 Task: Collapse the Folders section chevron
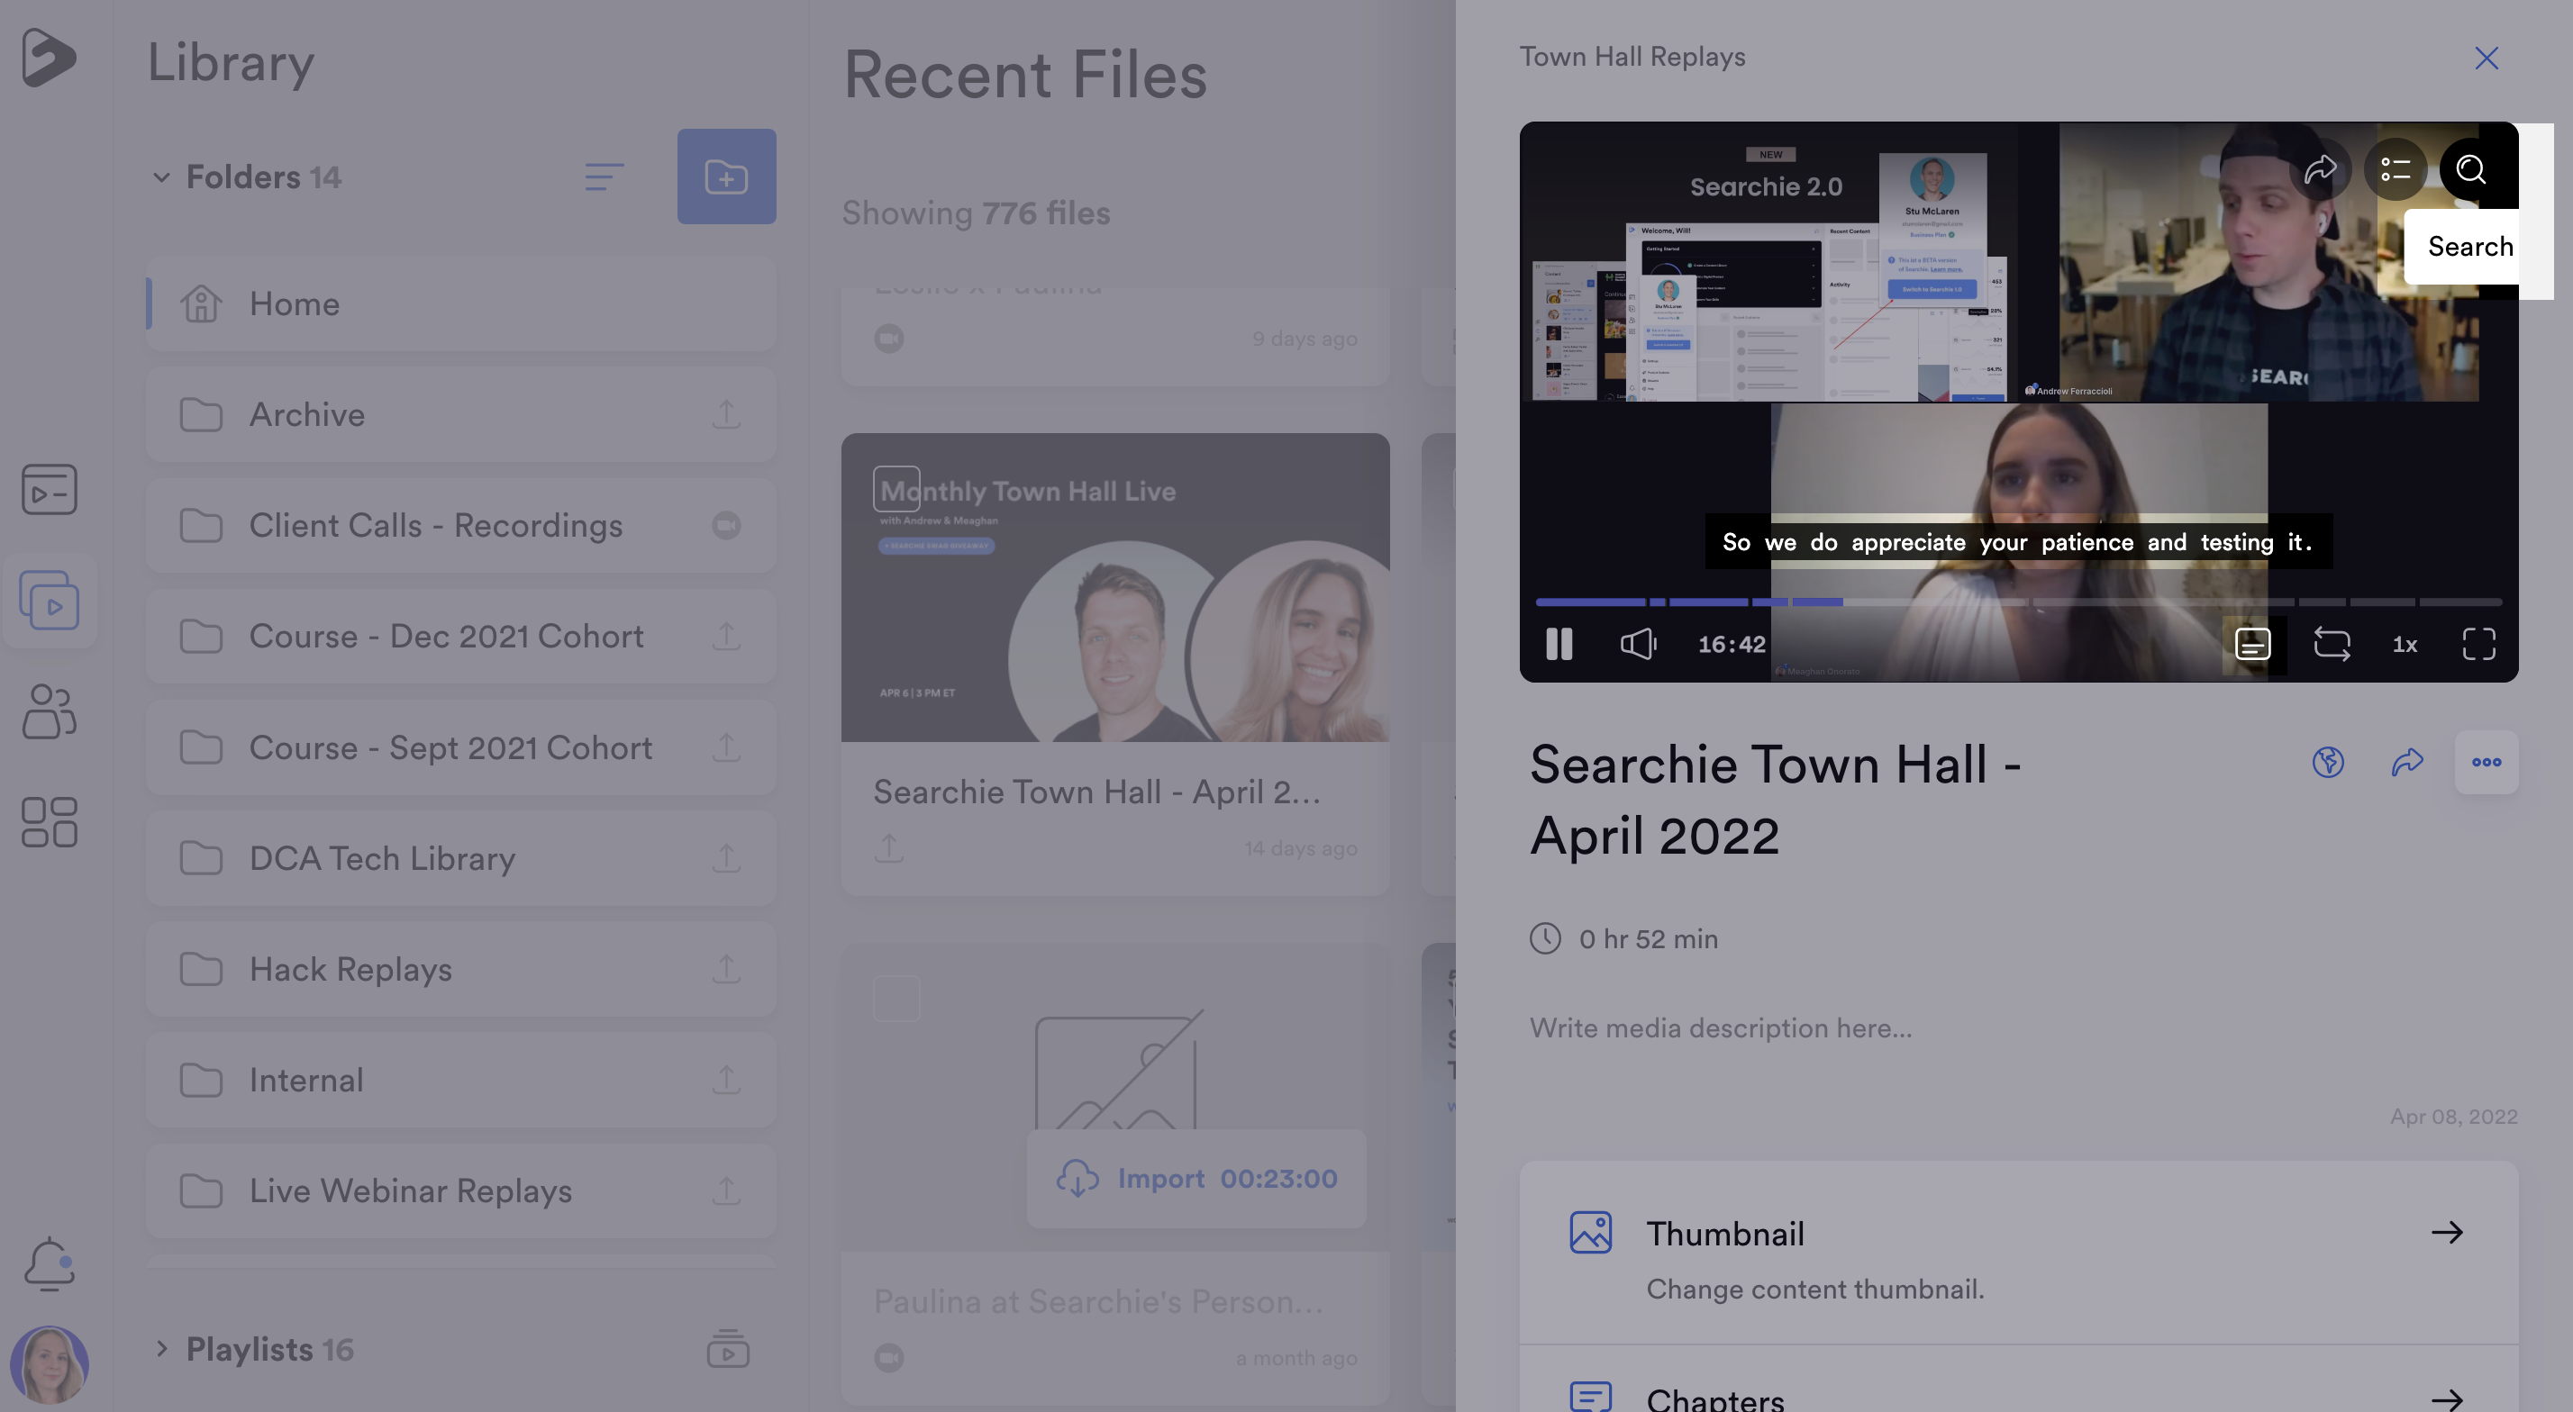click(x=160, y=176)
